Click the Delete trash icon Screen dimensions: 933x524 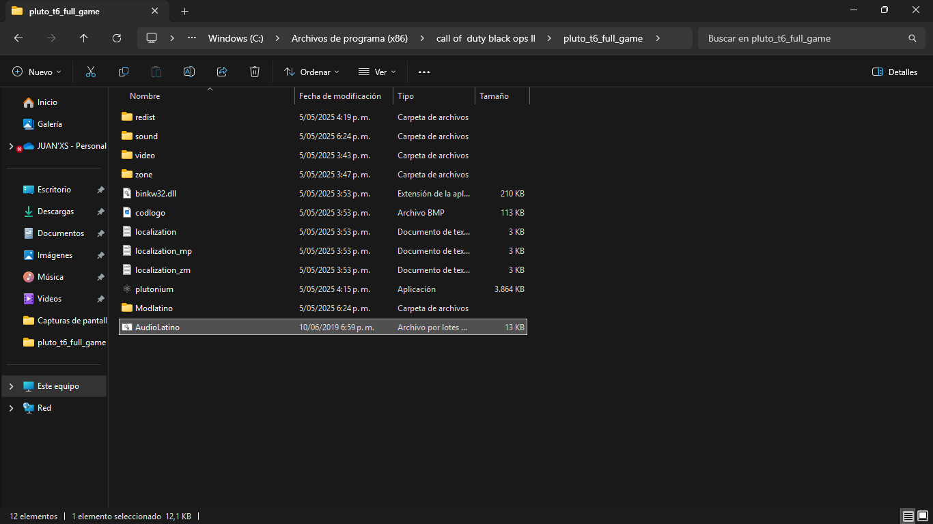coord(255,72)
